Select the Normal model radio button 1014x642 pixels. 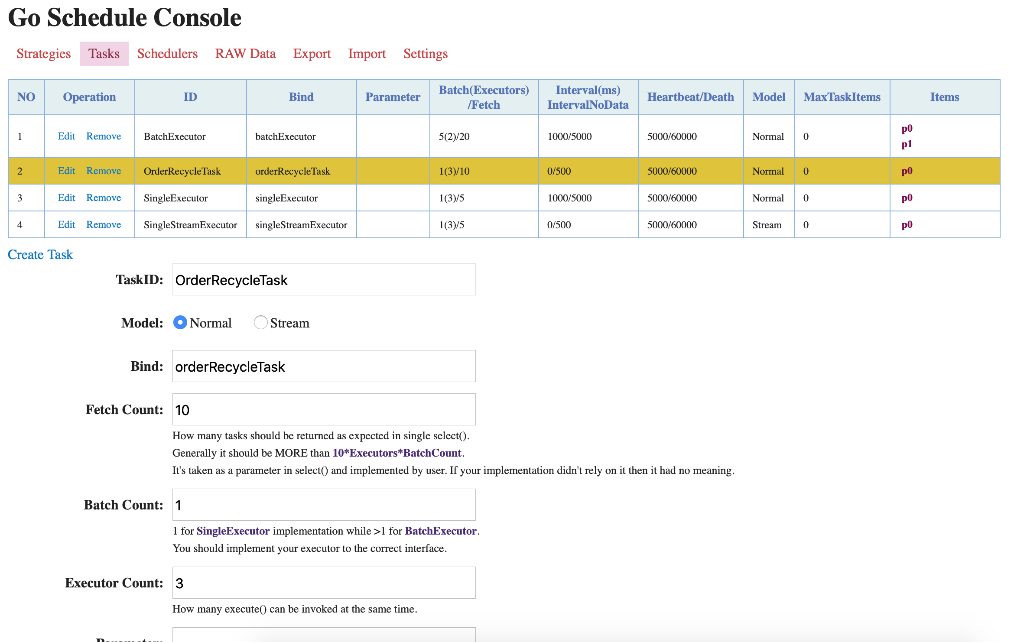click(180, 323)
